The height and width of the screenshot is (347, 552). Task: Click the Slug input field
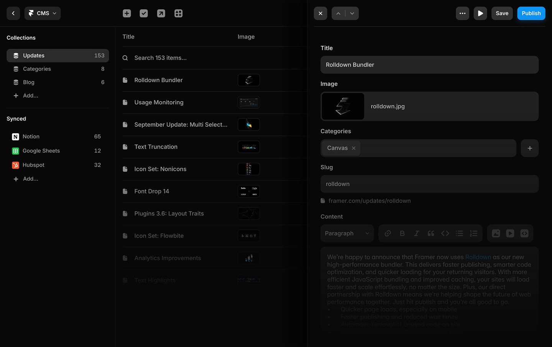429,184
